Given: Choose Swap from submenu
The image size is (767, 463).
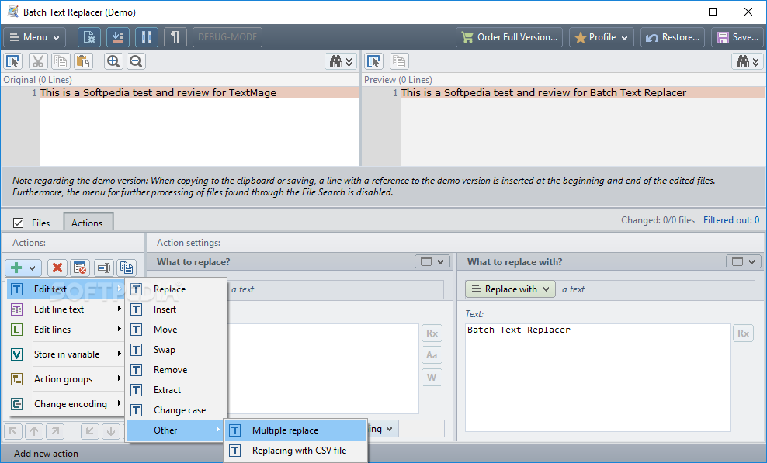Looking at the screenshot, I should tap(176, 350).
